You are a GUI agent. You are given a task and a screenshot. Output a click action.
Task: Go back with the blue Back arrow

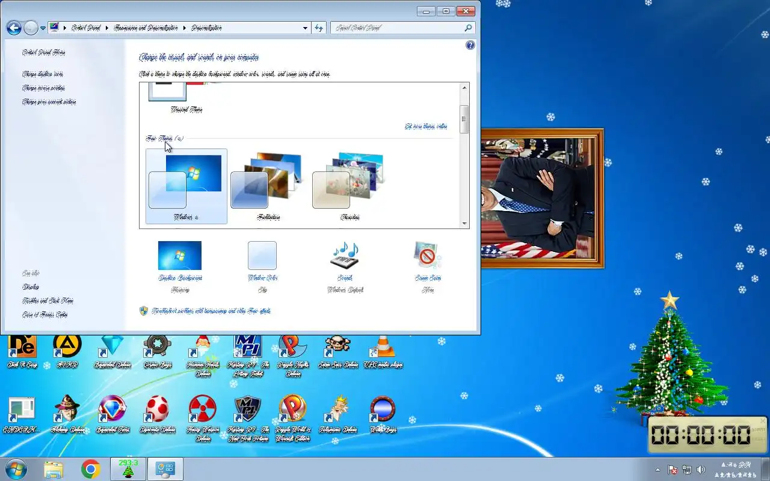click(14, 28)
